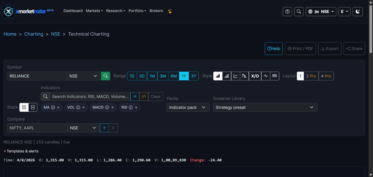
Task: Select line chart style icon
Action: (236, 76)
